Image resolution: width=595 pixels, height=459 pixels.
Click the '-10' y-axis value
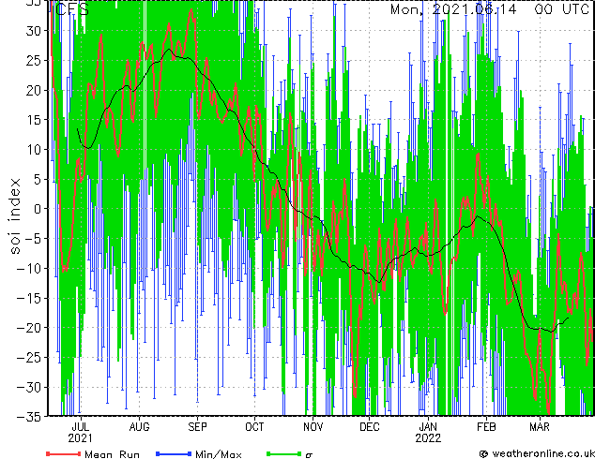(x=29, y=269)
